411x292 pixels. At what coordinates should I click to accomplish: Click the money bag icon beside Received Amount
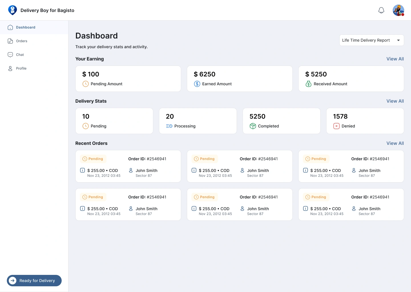pos(309,84)
